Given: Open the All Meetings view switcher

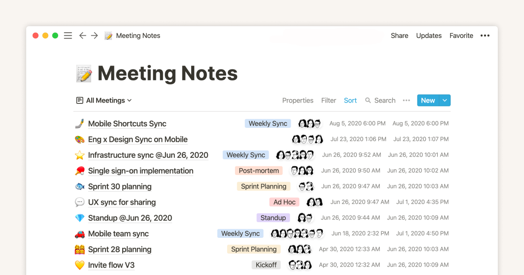Looking at the screenshot, I should (x=103, y=100).
